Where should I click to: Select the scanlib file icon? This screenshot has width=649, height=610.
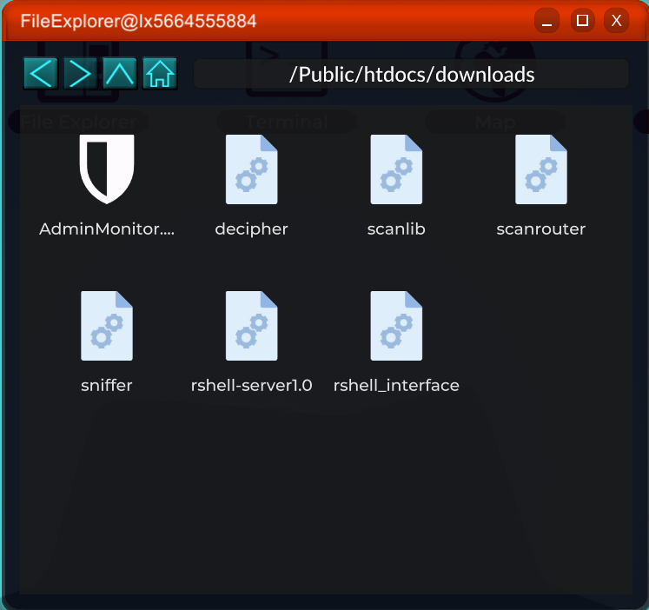point(396,169)
